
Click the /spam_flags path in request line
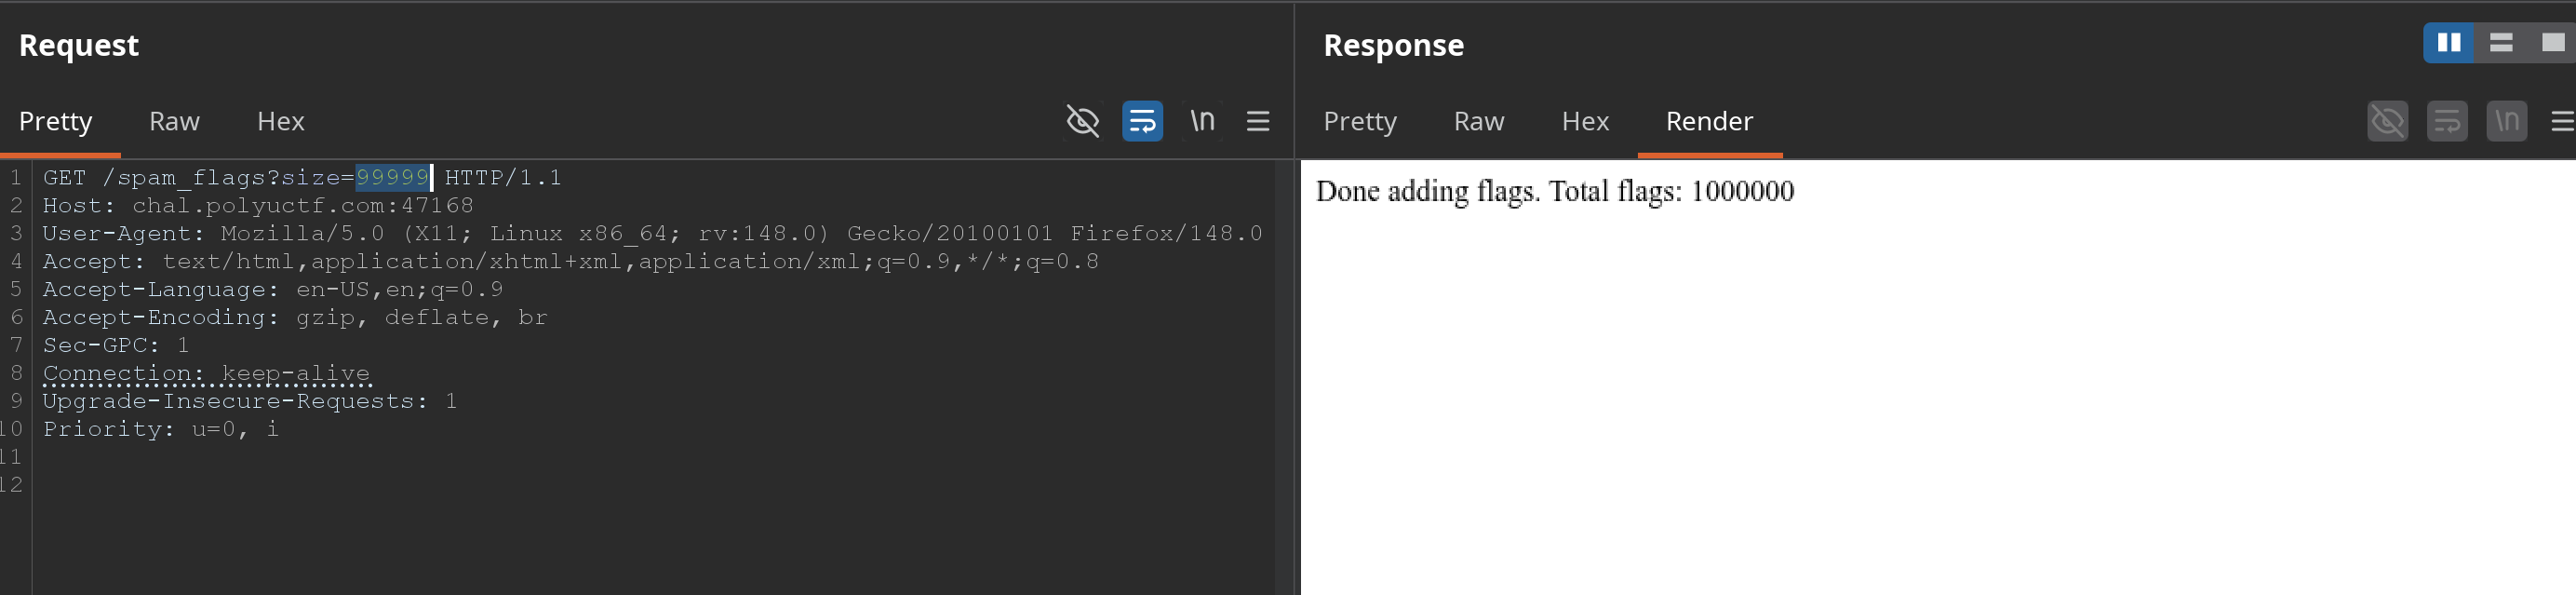pos(184,178)
